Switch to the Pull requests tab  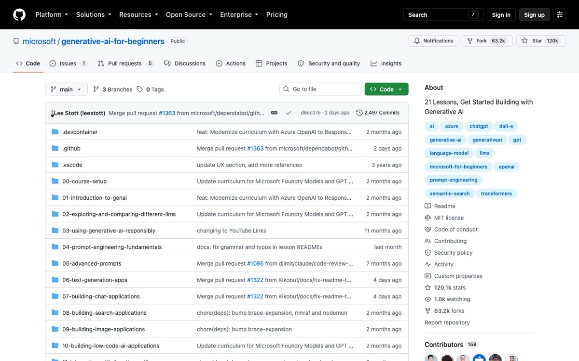125,64
